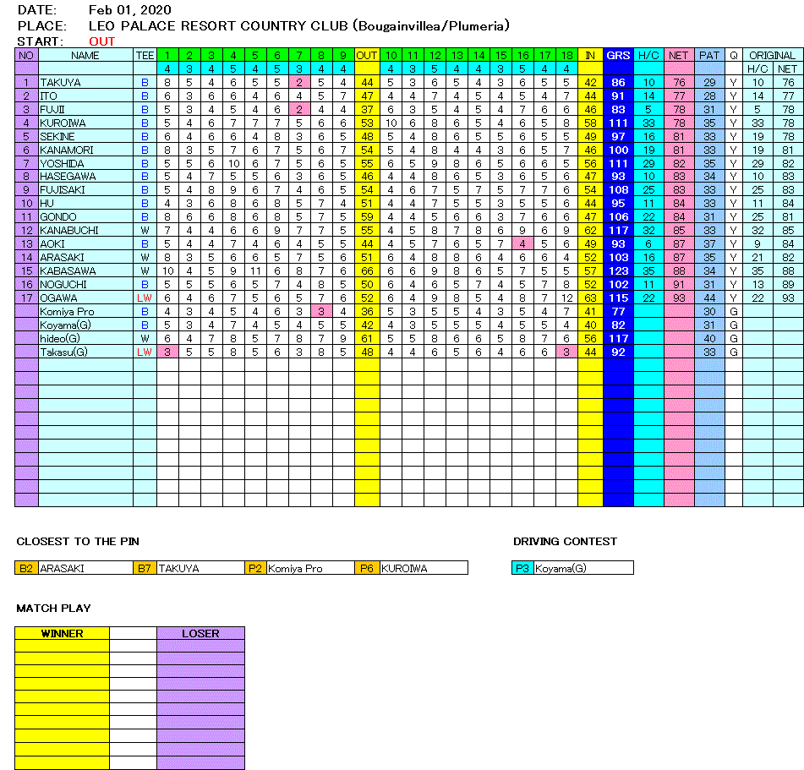Select the PAT column header
Viewport: 804px width, 770px height.
709,55
